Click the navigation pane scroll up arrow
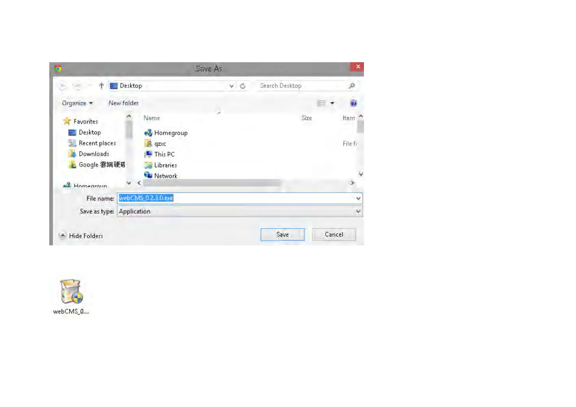This screenshot has width=576, height=407. [x=129, y=117]
